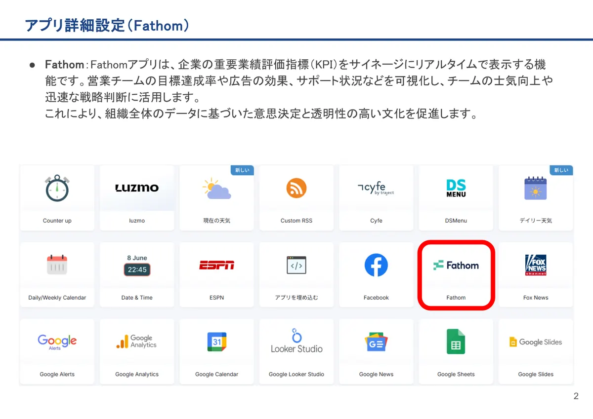Click the Google News label text
593x419 pixels.
pos(376,374)
